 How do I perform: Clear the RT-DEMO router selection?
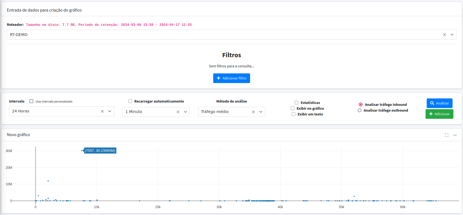[444, 35]
